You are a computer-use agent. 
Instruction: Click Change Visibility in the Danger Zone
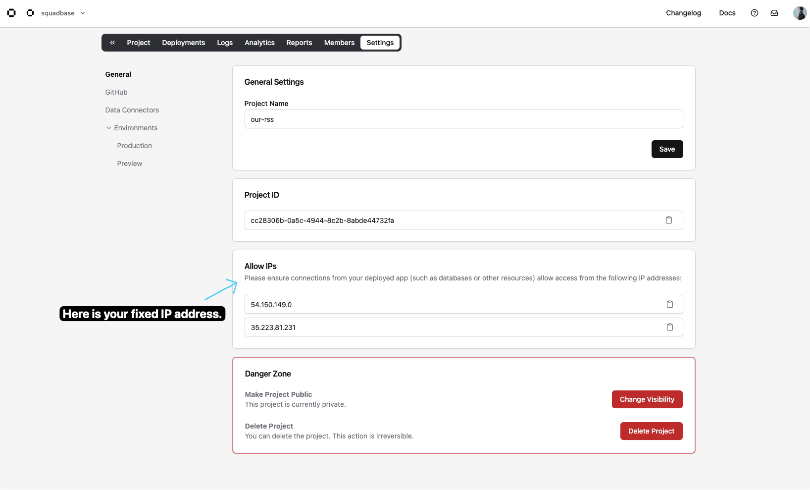(647, 399)
